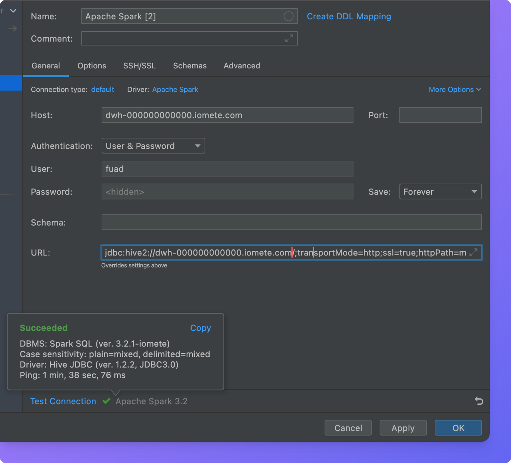Click into the Host input field
This screenshot has height=463, width=511.
tap(227, 115)
